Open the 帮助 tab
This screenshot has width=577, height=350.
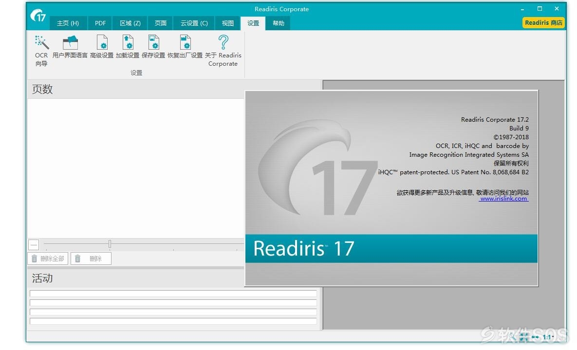click(278, 23)
